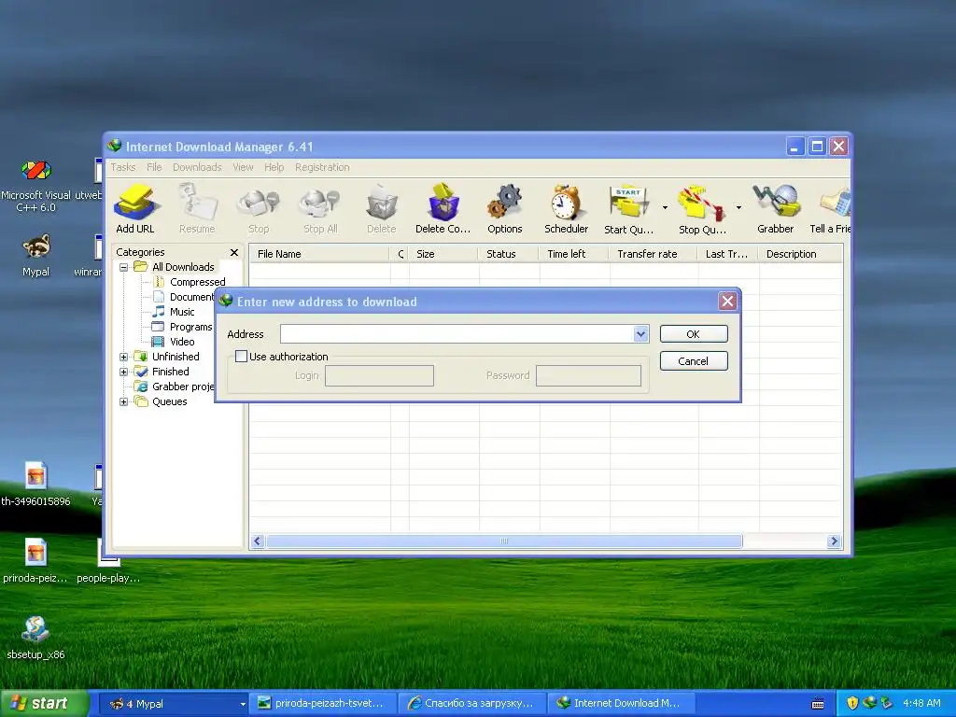The width and height of the screenshot is (956, 717).
Task: Click the Password input field
Action: point(588,375)
